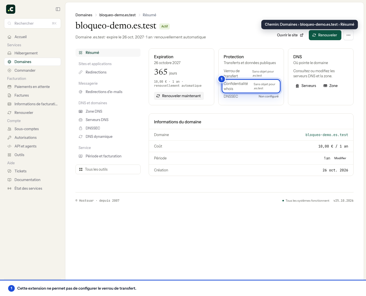Screen dimensions: 366x296
Task: Open Redirections under Sites et applications
Action: tap(108, 72)
